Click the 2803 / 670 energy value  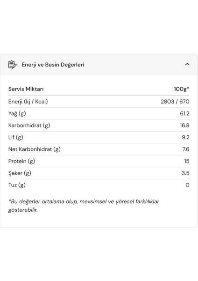pyautogui.click(x=175, y=102)
